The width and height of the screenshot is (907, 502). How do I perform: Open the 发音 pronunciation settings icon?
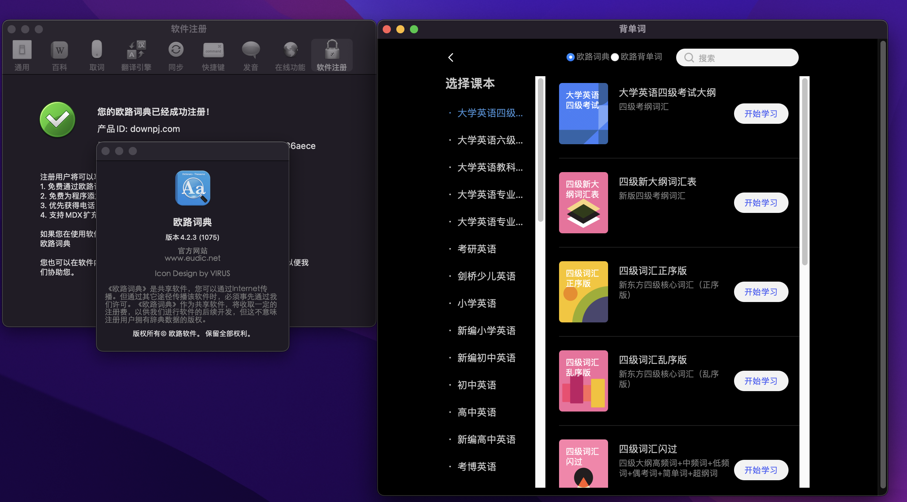tap(251, 50)
